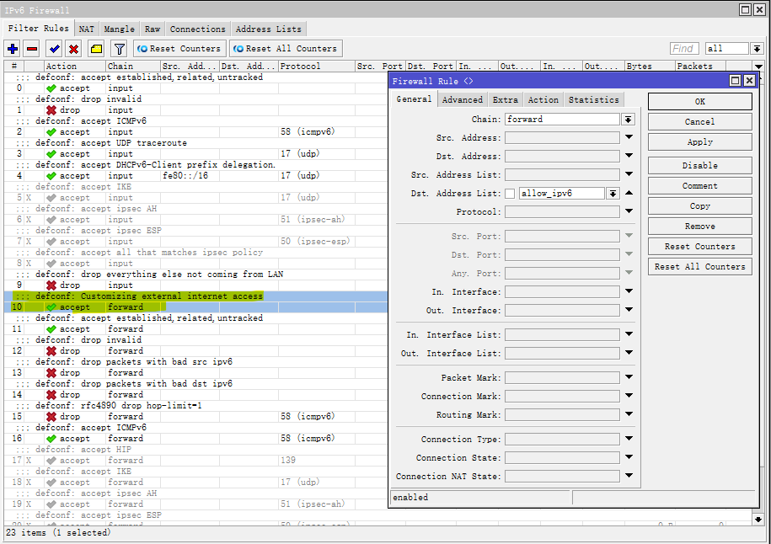This screenshot has width=771, height=544.
Task: Click the accept icon of rule 3
Action: [51, 154]
